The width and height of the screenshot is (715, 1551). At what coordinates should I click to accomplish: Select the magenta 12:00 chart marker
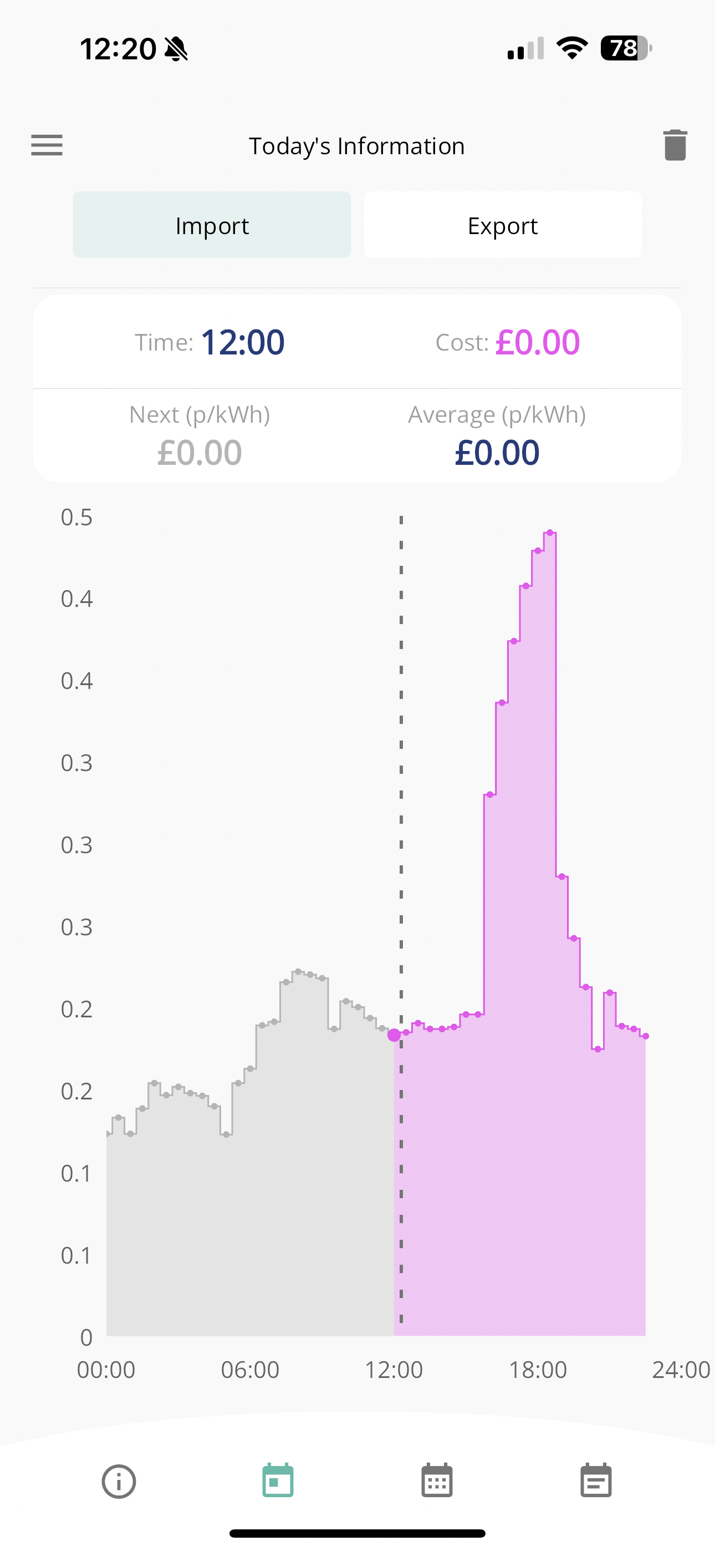coord(394,1035)
